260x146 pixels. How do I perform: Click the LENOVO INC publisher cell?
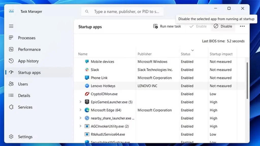[x=147, y=86]
